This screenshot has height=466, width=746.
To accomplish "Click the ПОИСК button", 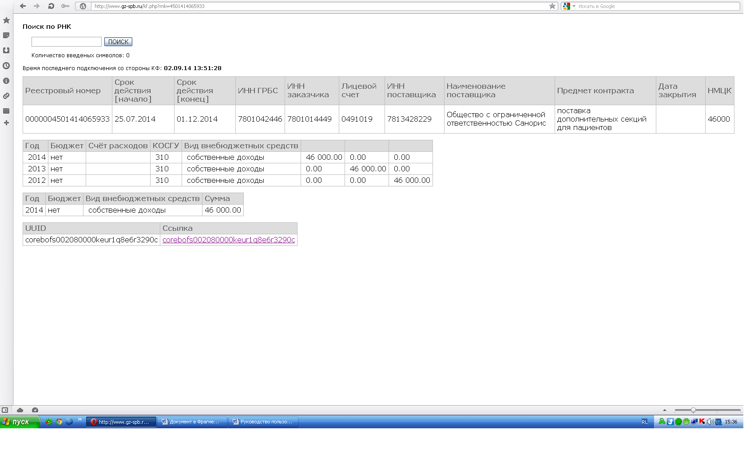I will (118, 42).
